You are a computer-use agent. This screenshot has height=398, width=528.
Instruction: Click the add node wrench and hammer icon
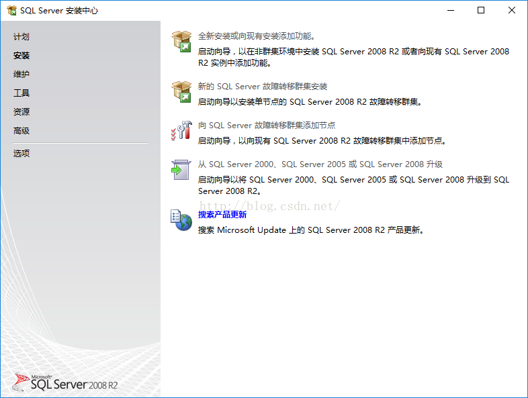point(181,130)
